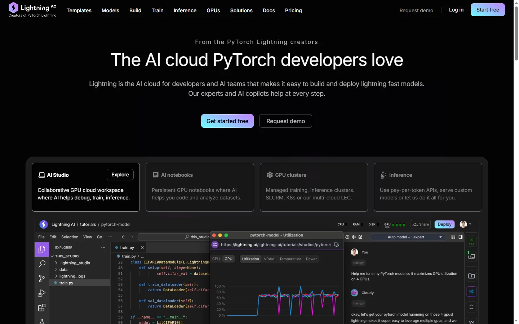Open the Docs nav item
Screen dimensions: 519x324
coord(269,10)
